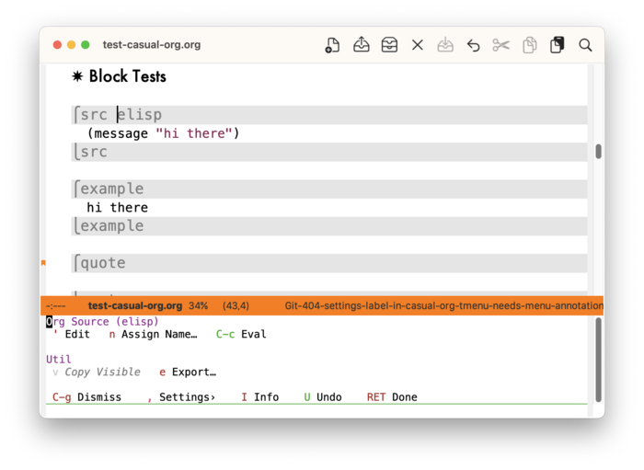Open the Settings› submenu
The image size is (644, 470).
click(181, 397)
